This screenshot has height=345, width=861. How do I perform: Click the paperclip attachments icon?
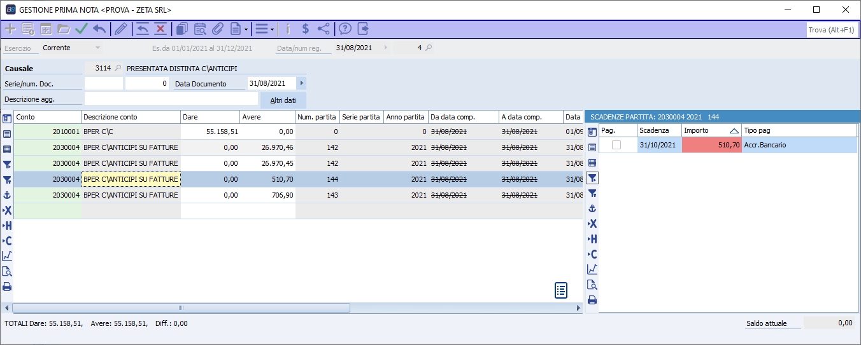click(x=217, y=29)
